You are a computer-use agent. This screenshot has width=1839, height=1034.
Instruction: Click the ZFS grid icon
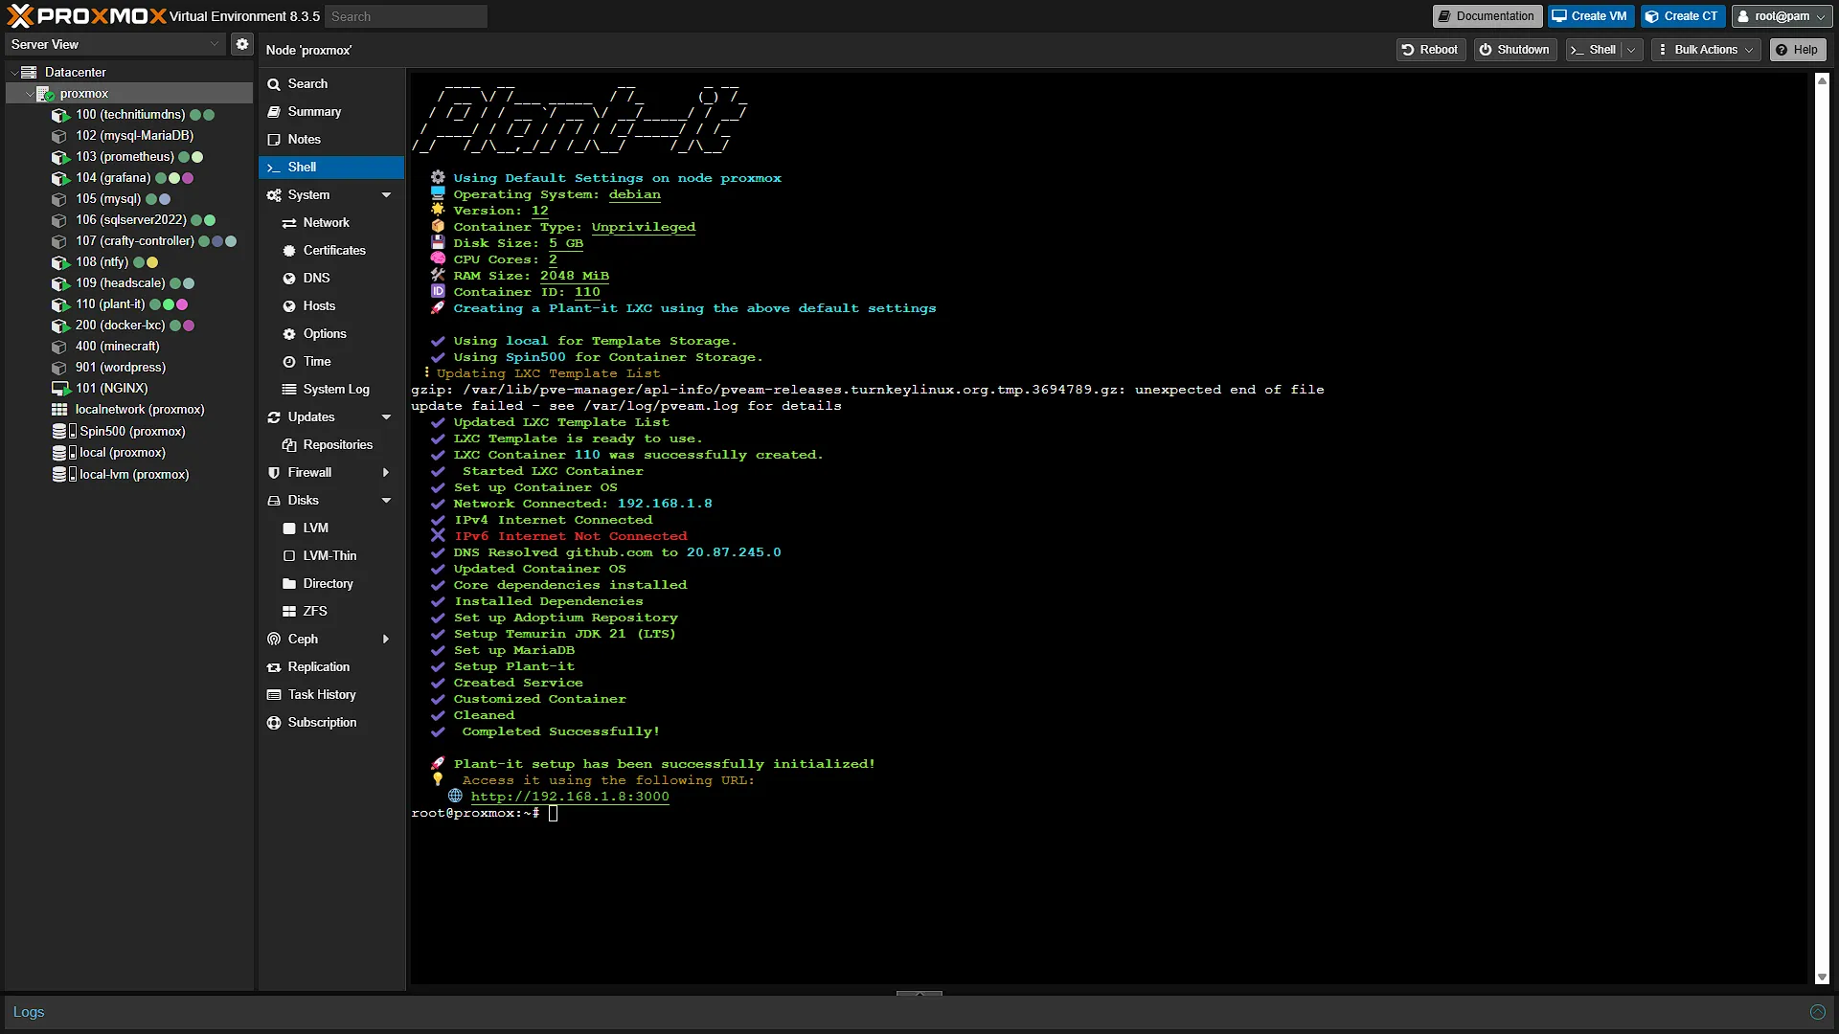pos(289,612)
